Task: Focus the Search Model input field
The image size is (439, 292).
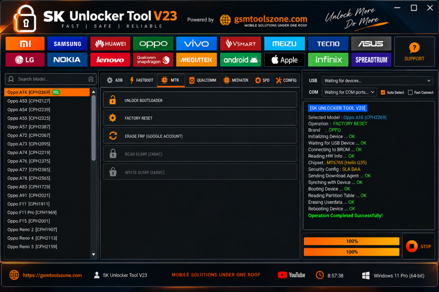Action: point(51,79)
